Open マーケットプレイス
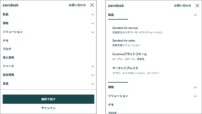 [125, 68]
